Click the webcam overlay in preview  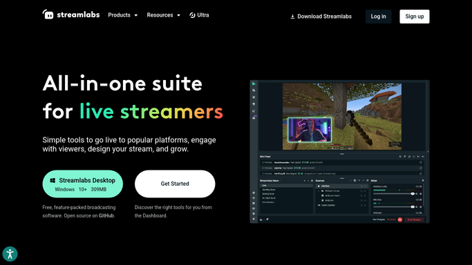(310, 130)
